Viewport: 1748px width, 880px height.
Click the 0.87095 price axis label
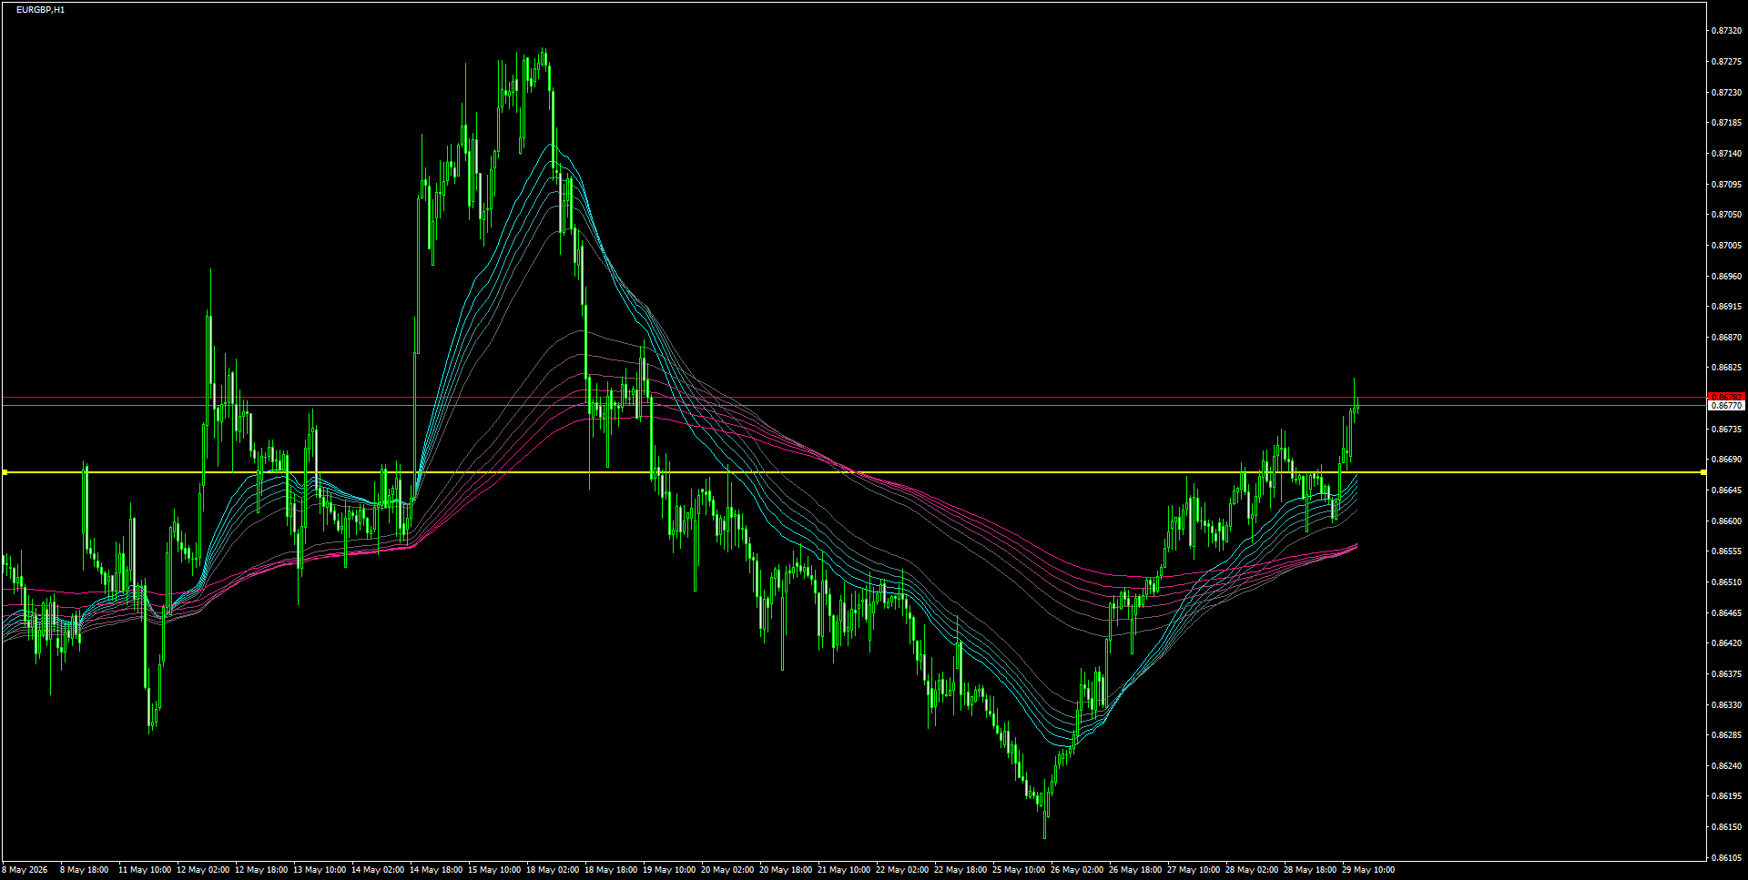[1727, 185]
